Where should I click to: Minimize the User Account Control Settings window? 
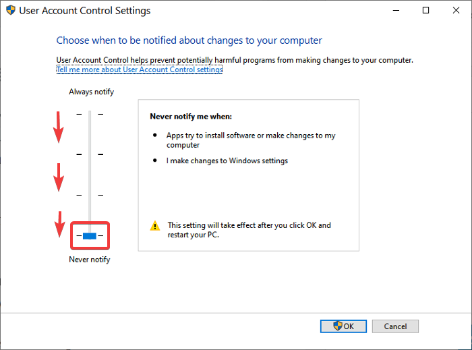(x=394, y=11)
